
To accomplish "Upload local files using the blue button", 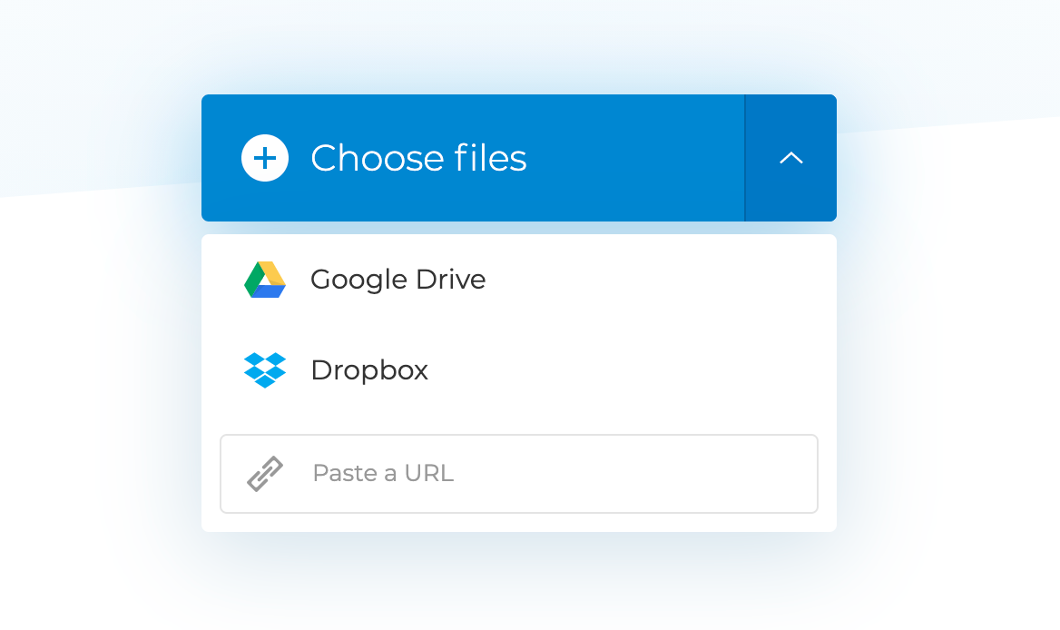I will pyautogui.click(x=472, y=159).
